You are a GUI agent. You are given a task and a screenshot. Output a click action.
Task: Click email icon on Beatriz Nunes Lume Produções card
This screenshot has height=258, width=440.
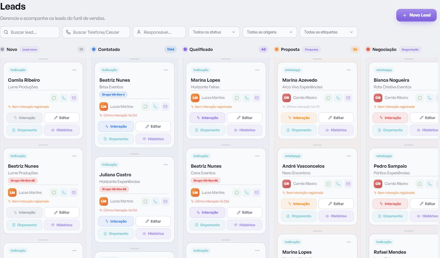[x=74, y=193]
